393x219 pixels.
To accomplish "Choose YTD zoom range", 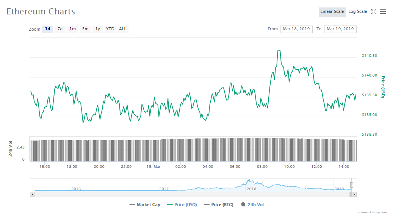I will point(110,29).
